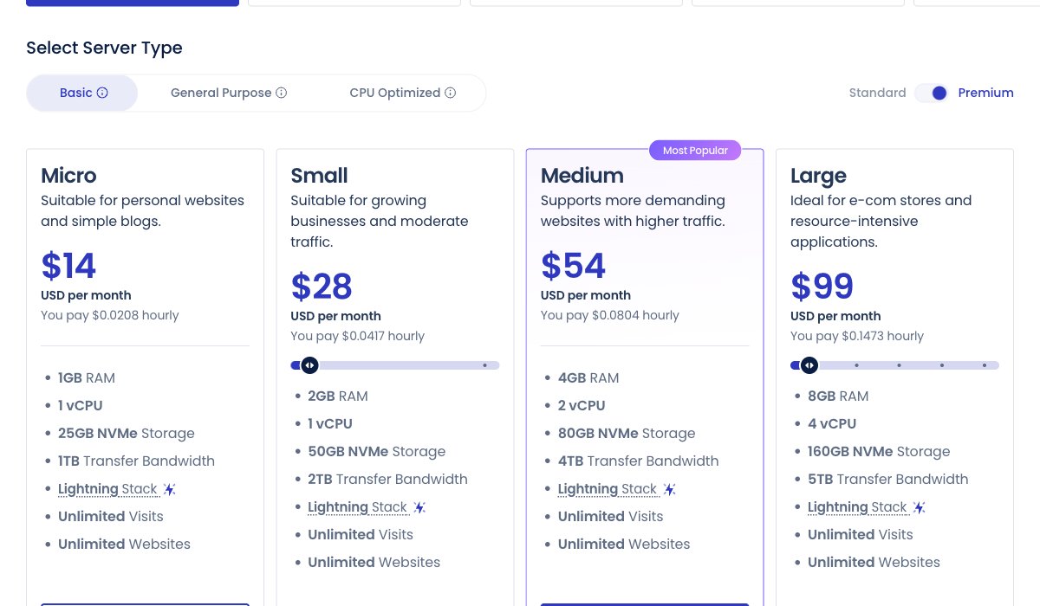1040x606 pixels.
Task: Click the $14 price
Action: (68, 266)
